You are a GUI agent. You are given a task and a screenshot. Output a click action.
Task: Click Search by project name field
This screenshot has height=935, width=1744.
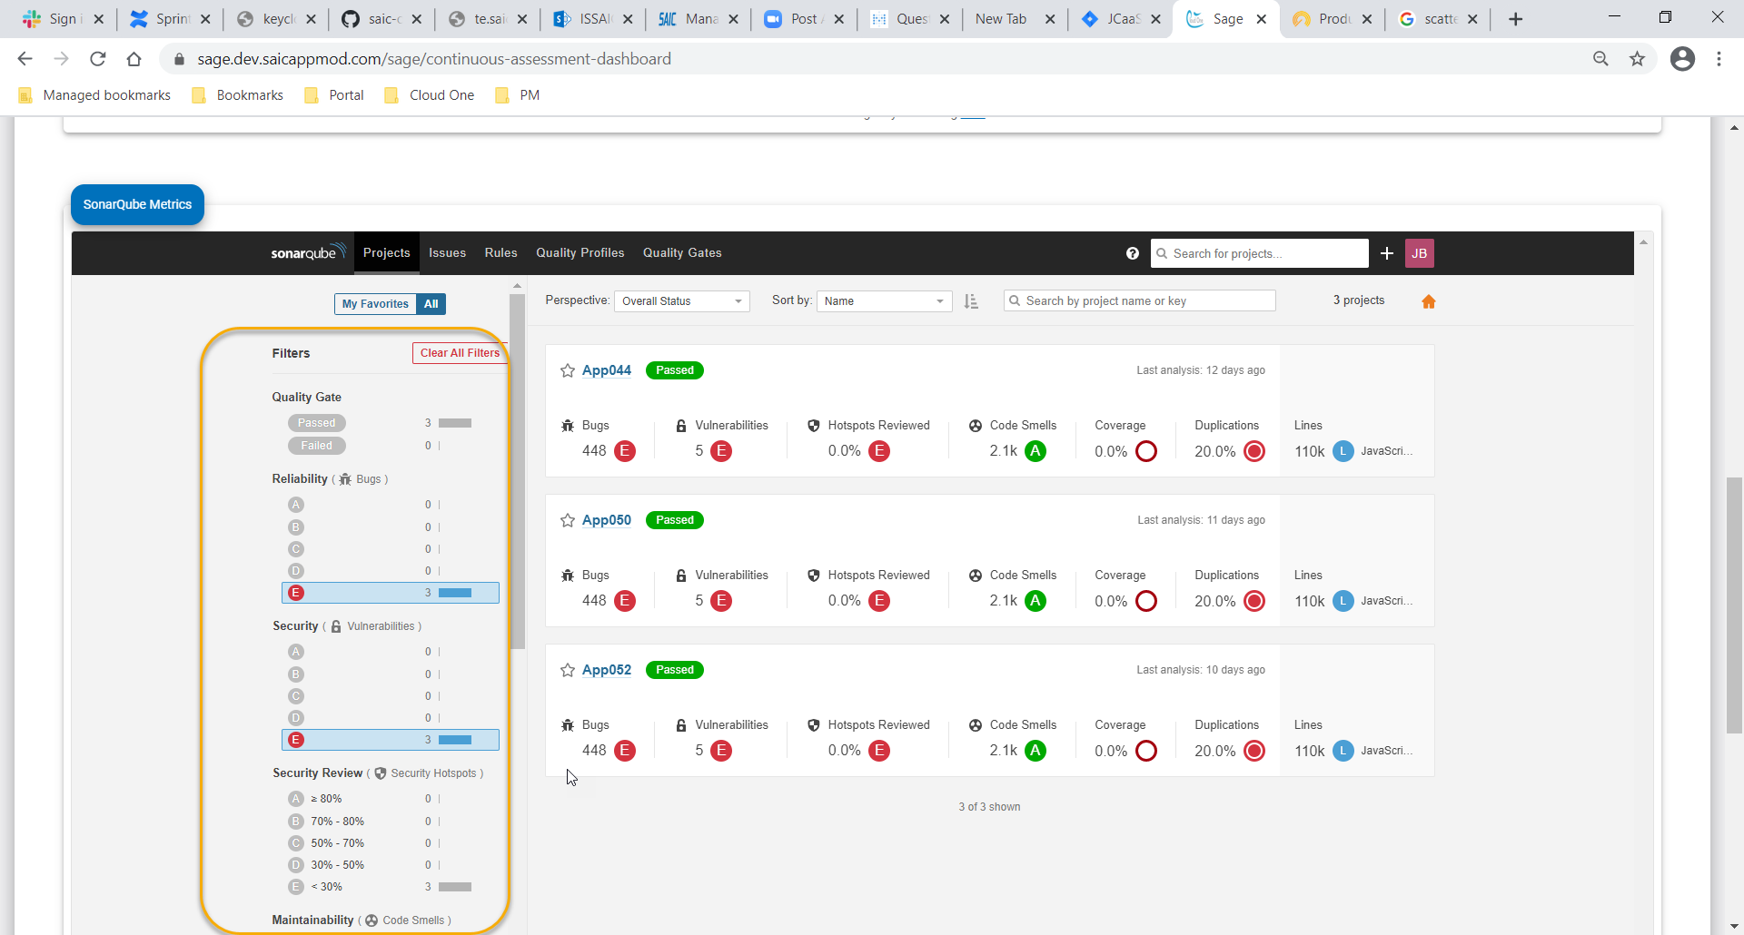(x=1140, y=301)
